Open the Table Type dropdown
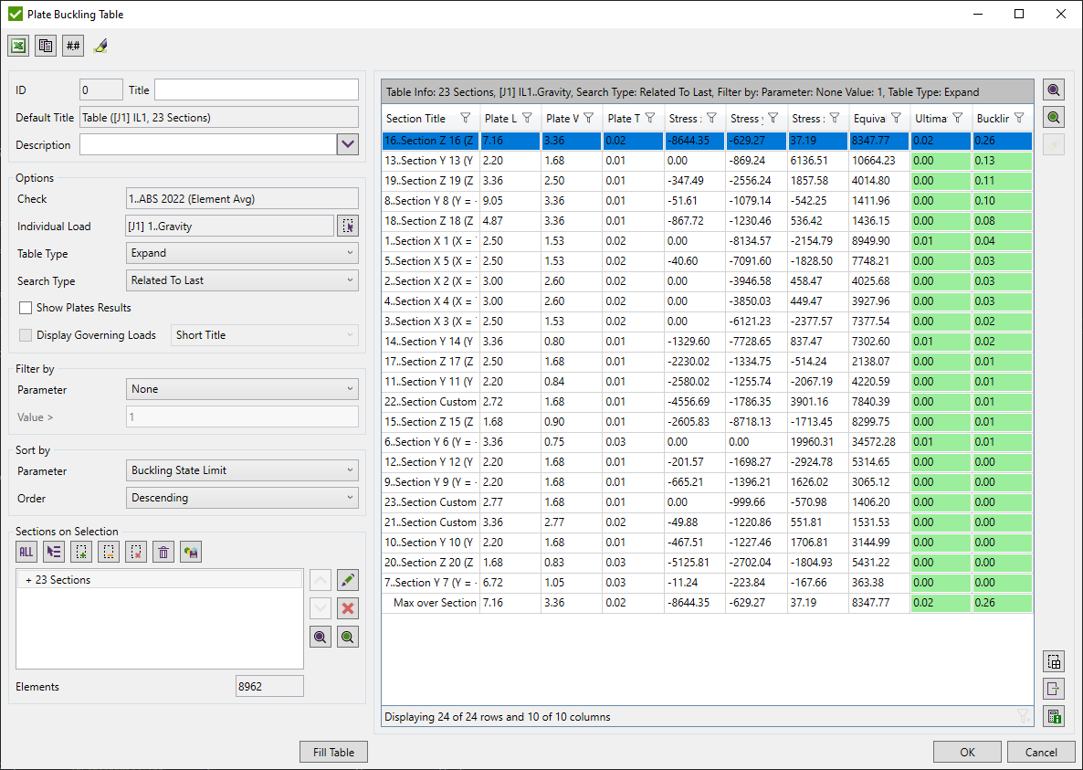Viewport: 1083px width, 770px height. tap(242, 253)
